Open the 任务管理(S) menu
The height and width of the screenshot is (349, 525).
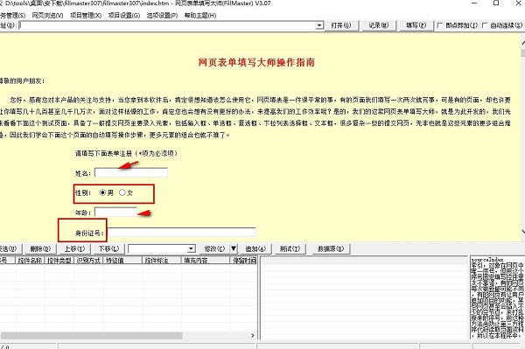pyautogui.click(x=13, y=16)
